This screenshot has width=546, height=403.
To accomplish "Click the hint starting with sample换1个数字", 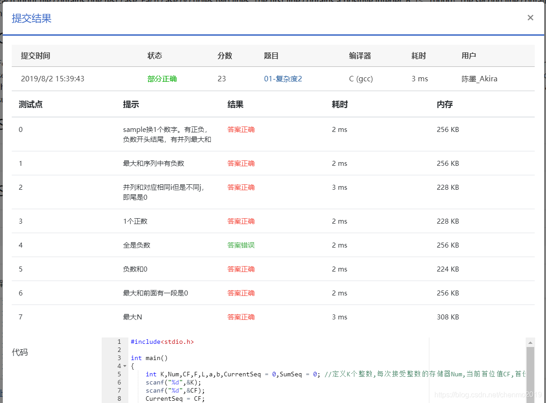I will point(167,134).
